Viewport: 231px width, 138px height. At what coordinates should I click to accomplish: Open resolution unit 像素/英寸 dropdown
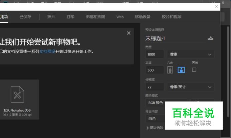tap(191, 87)
